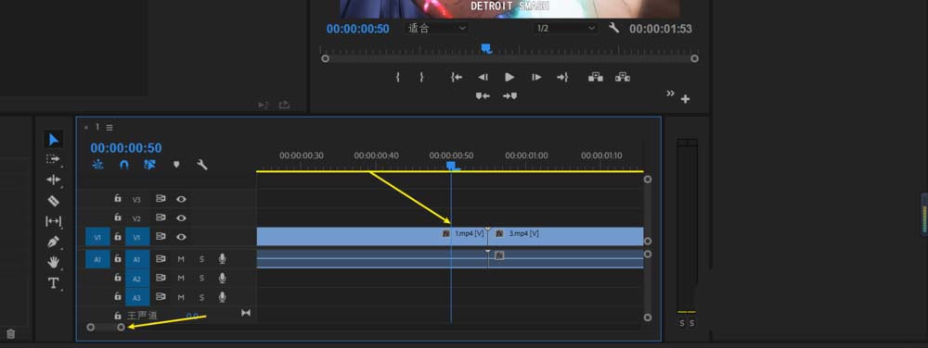Play the sequence in Program Monitor

(x=509, y=77)
